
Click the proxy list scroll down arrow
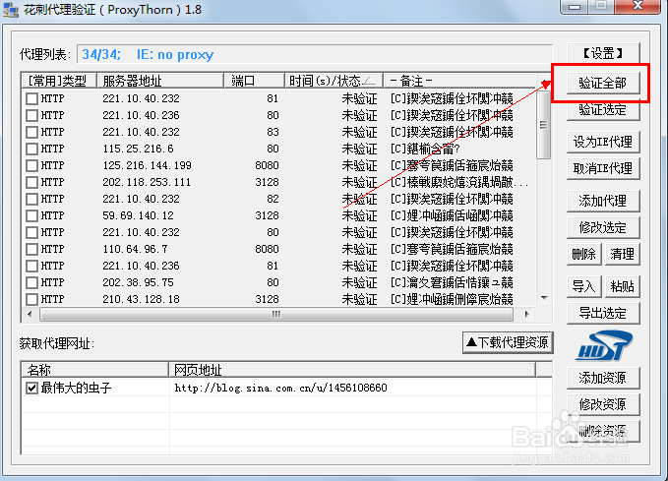click(544, 298)
